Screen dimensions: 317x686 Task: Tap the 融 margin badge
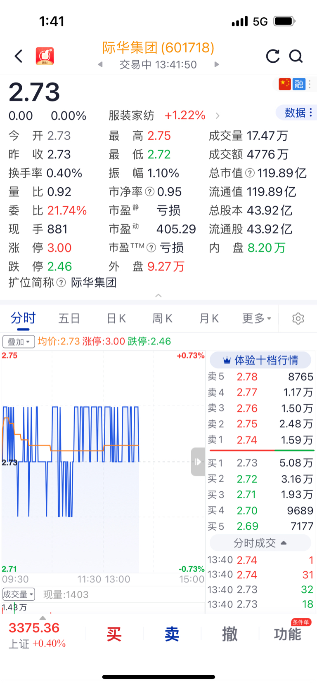(299, 84)
